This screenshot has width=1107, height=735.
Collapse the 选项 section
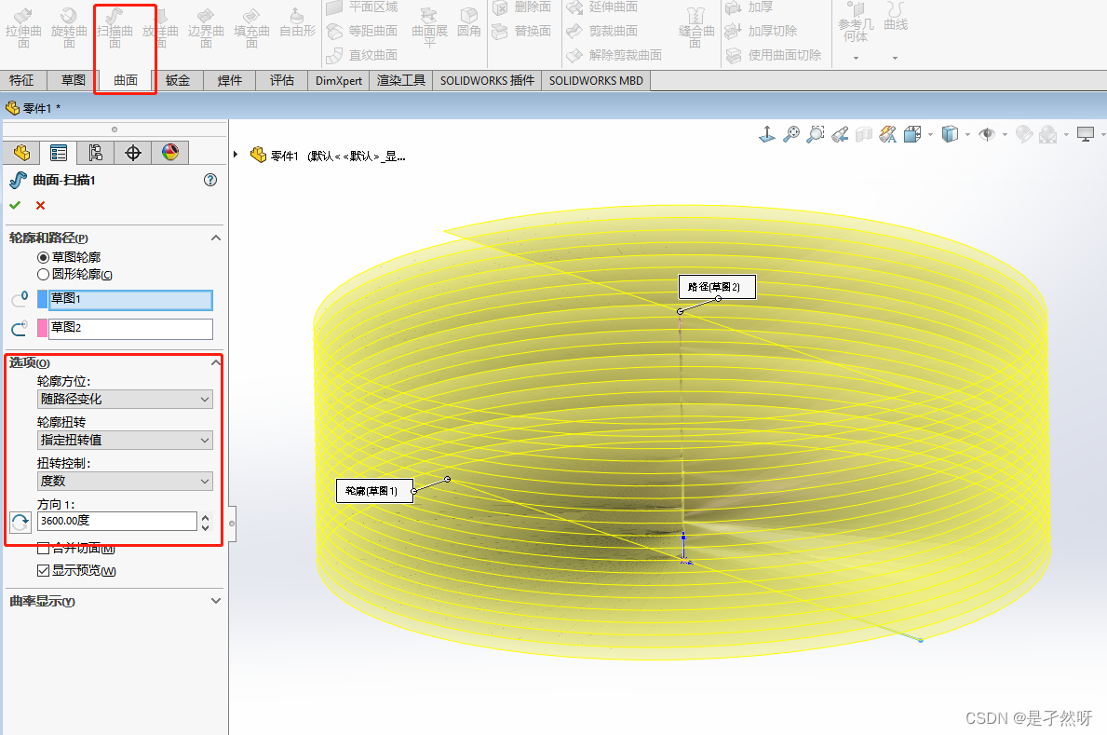[x=216, y=362]
